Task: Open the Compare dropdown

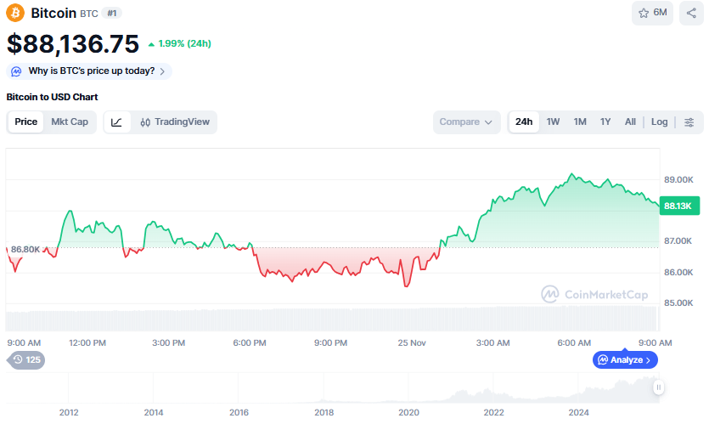Action: (x=466, y=122)
